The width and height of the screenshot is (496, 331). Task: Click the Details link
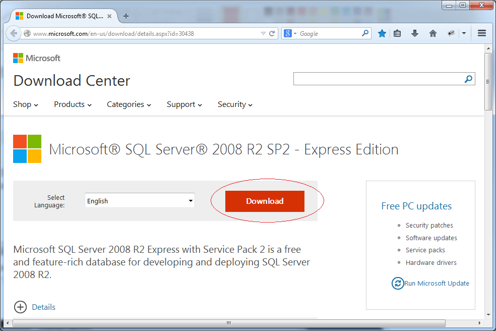pyautogui.click(x=44, y=307)
